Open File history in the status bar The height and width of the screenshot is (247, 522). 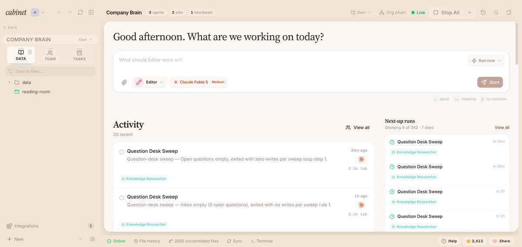147,241
